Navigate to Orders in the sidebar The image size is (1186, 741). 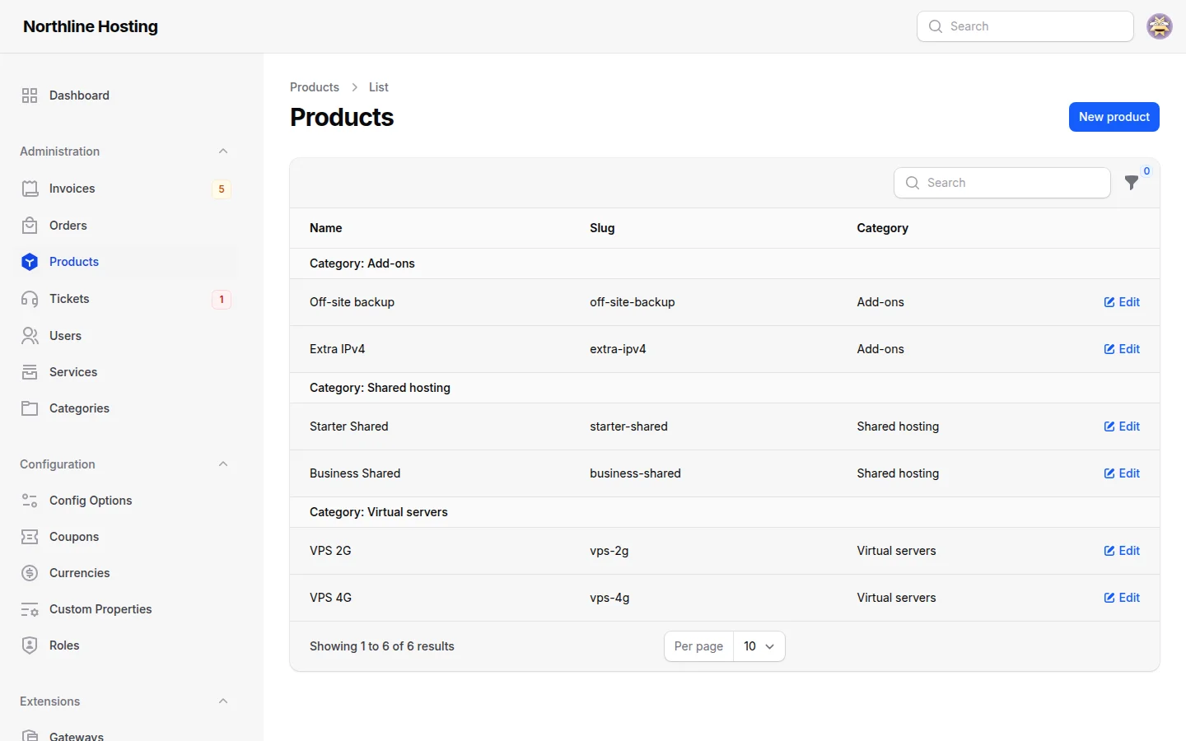[x=125, y=226]
